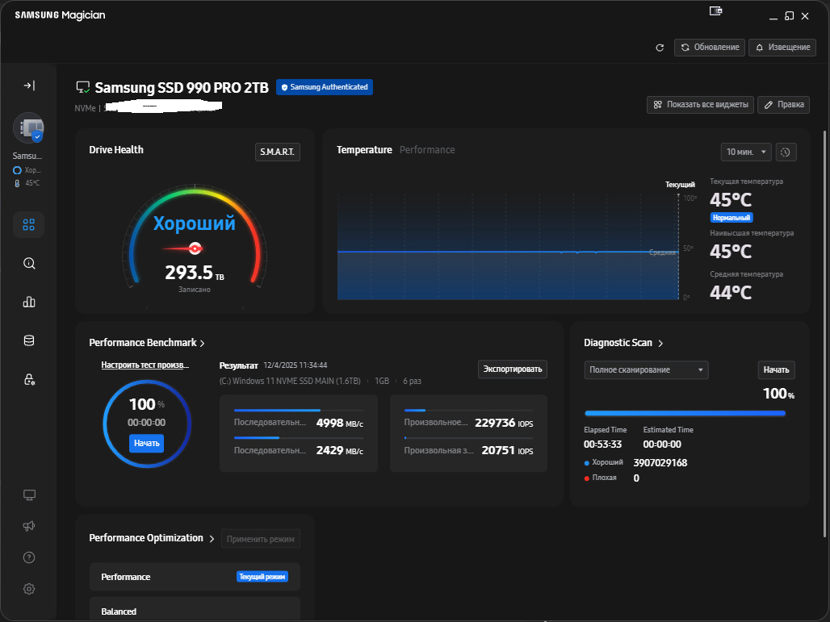
Task: Click the megaphone announcements icon
Action: (x=29, y=526)
